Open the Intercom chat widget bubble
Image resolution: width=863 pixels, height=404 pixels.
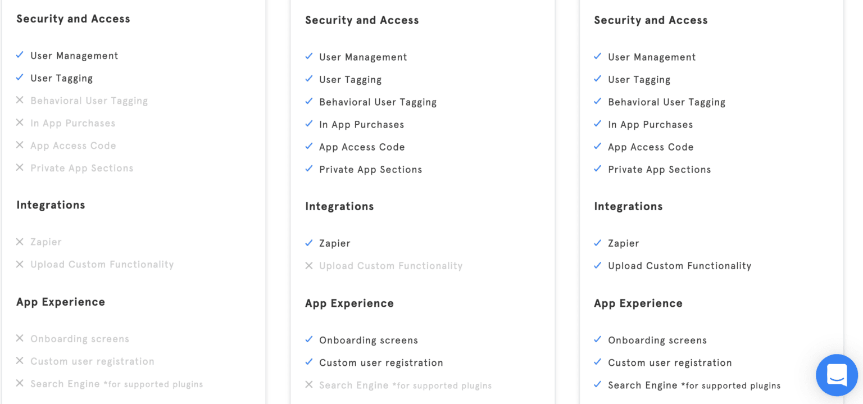837,375
